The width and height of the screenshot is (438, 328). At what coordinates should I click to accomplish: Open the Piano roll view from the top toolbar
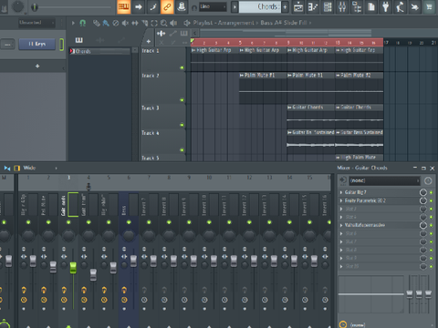coord(313,6)
